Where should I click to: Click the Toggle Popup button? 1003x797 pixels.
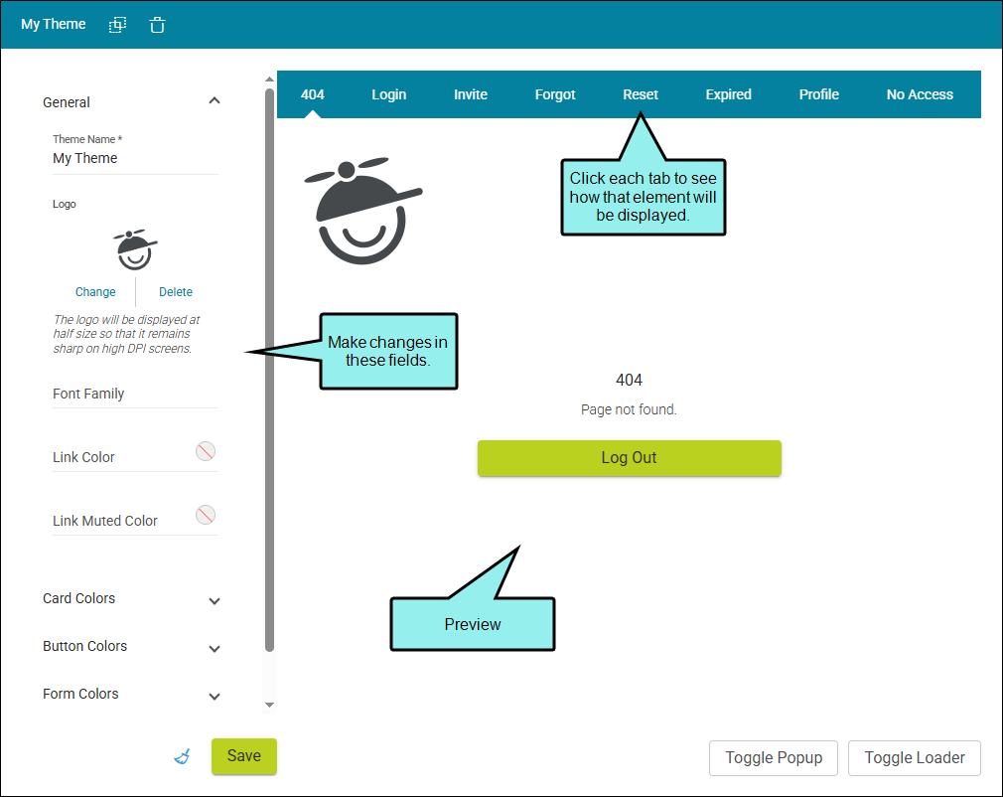tap(774, 758)
